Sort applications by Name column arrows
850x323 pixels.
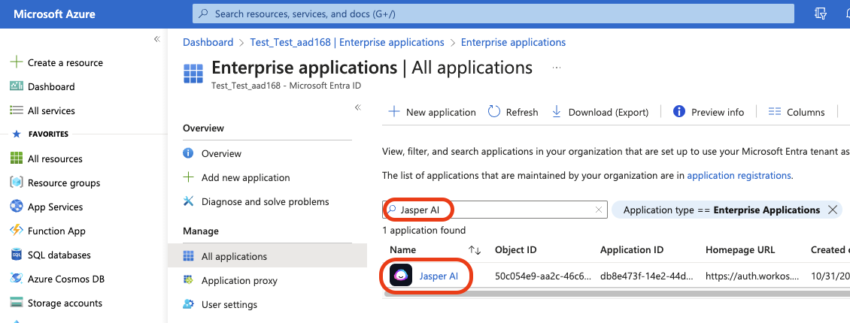pyautogui.click(x=475, y=250)
